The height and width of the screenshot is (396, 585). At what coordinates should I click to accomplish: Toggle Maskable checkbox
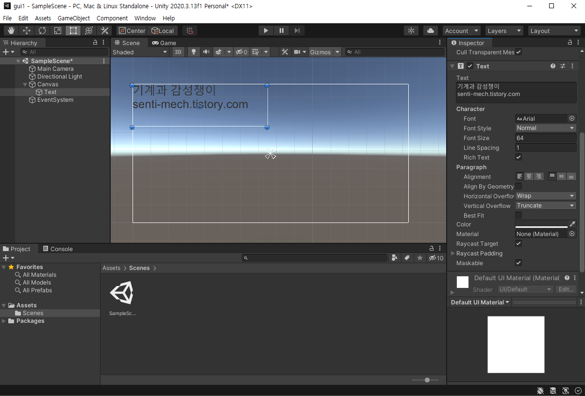coord(518,263)
